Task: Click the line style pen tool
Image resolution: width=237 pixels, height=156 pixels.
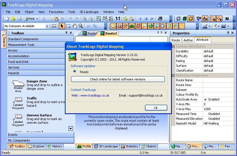Action: (x=224, y=26)
